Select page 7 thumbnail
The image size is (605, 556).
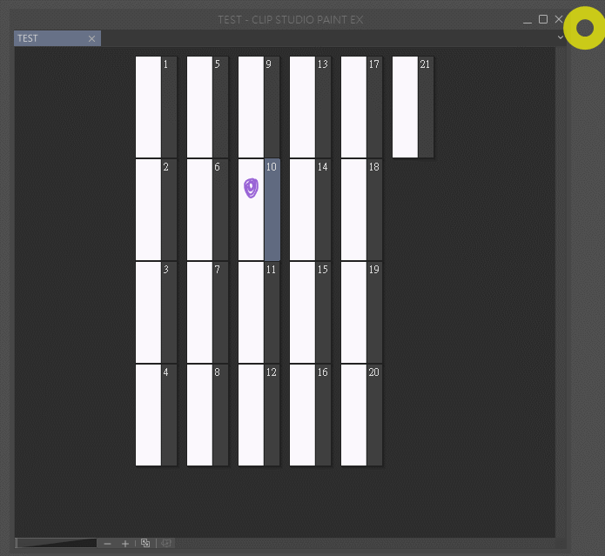pos(199,312)
